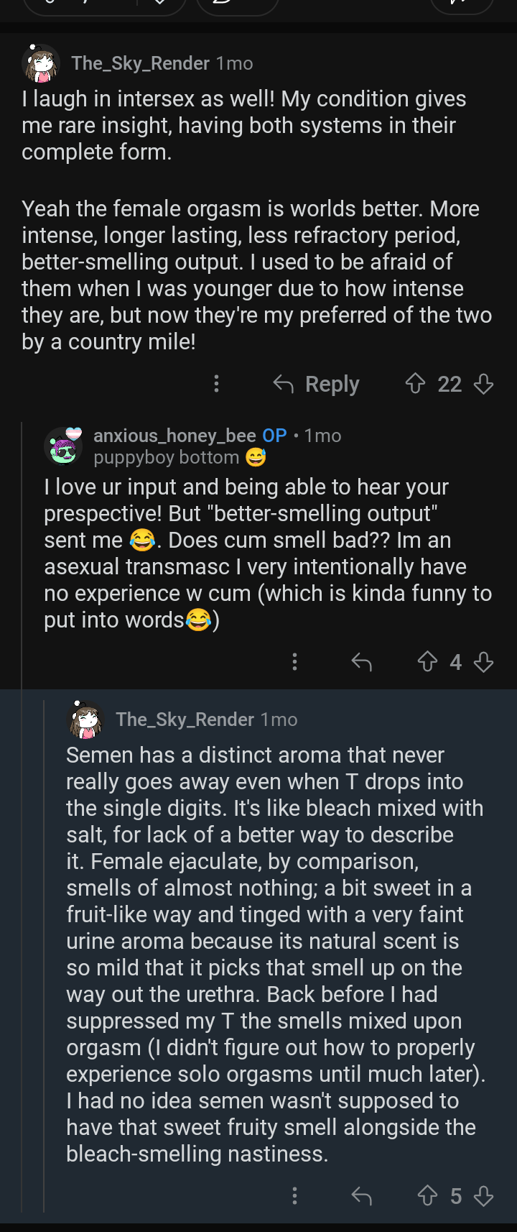517x1232 pixels.
Task: Open The_Sky_Render username on the top comment
Action: click(140, 63)
